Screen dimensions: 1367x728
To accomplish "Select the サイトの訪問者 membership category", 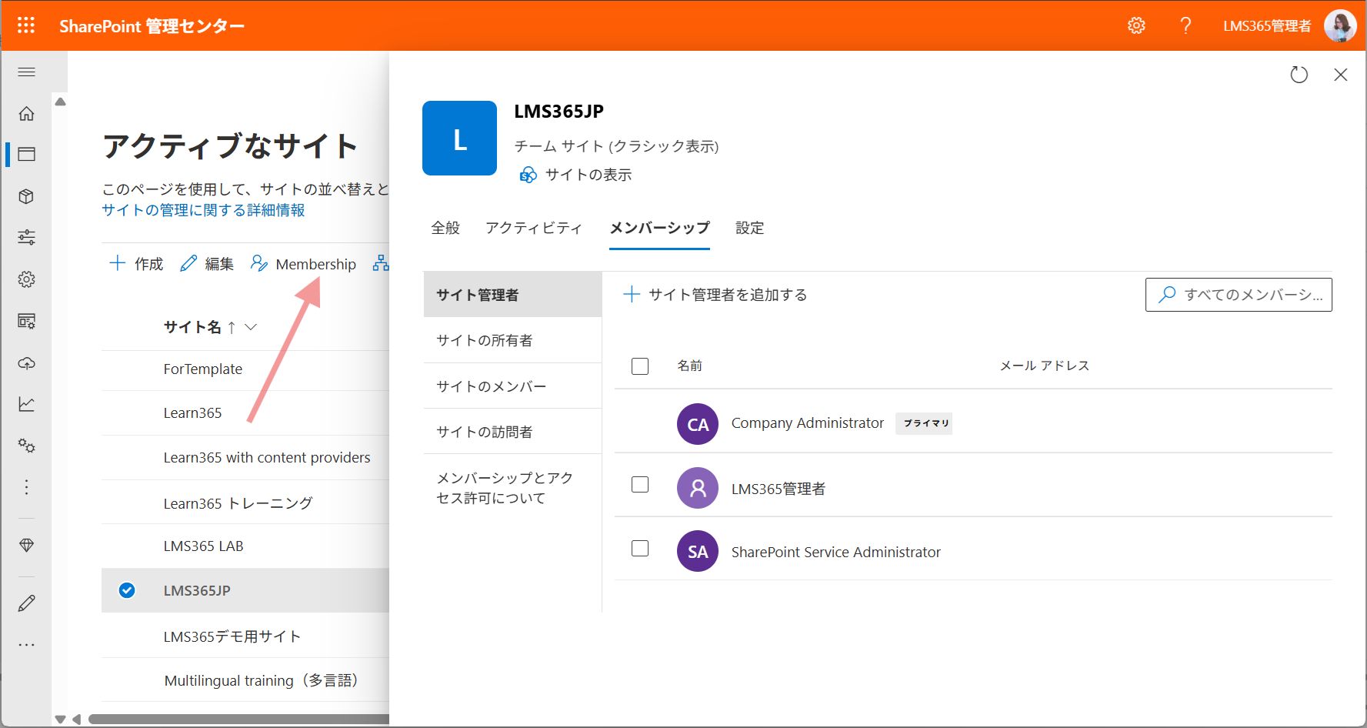I will point(512,432).
